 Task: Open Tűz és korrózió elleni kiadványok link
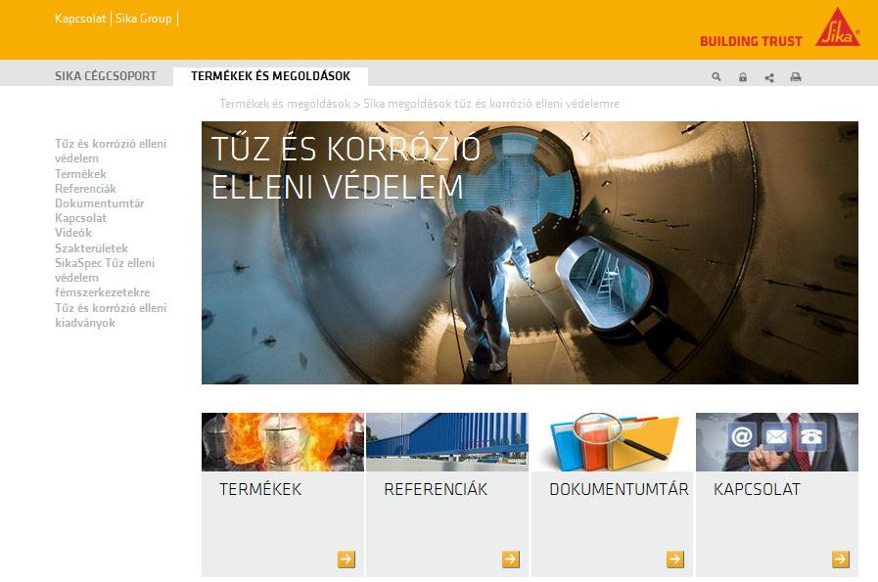click(x=111, y=315)
